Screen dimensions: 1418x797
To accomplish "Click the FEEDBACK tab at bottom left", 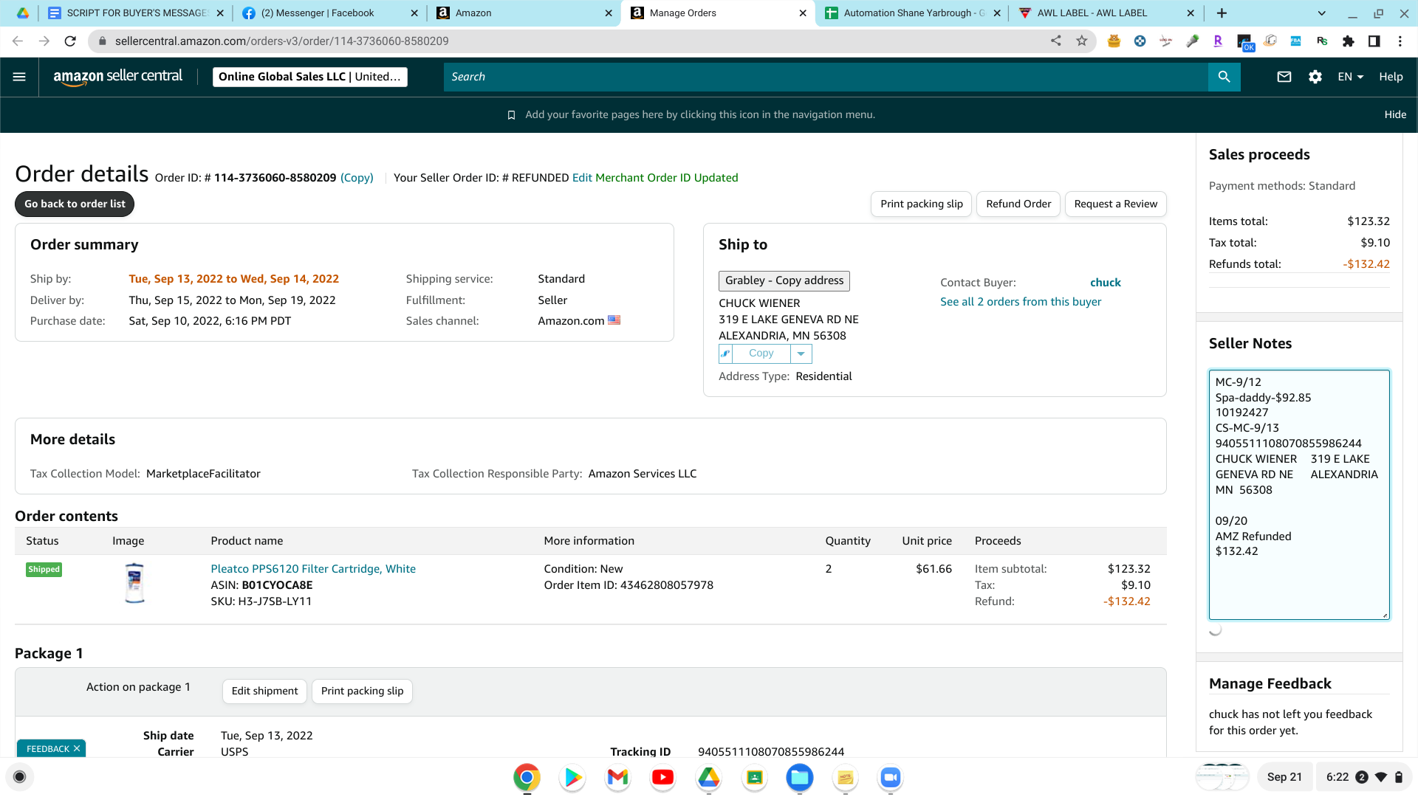I will click(47, 748).
